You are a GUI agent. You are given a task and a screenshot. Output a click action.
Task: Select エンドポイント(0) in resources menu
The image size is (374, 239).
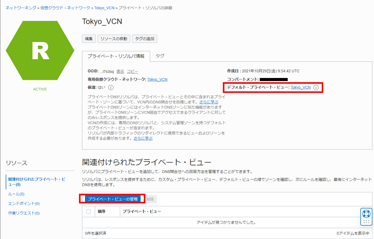pyautogui.click(x=24, y=203)
